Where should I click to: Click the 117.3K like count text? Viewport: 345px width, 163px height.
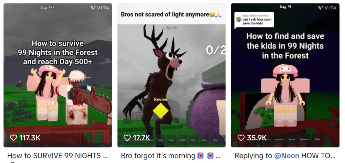[30, 138]
